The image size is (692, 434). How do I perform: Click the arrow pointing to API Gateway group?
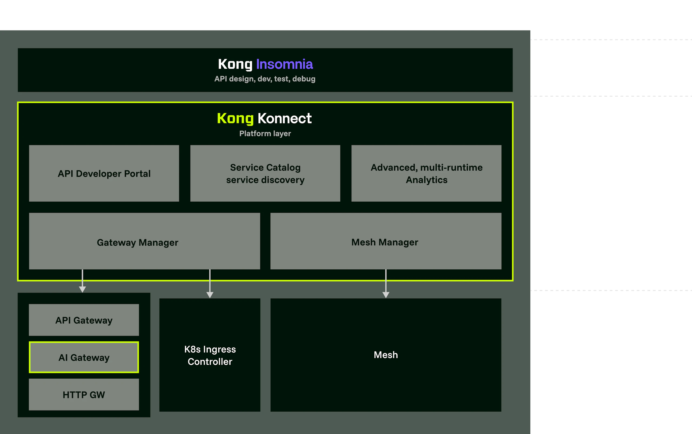[82, 289]
